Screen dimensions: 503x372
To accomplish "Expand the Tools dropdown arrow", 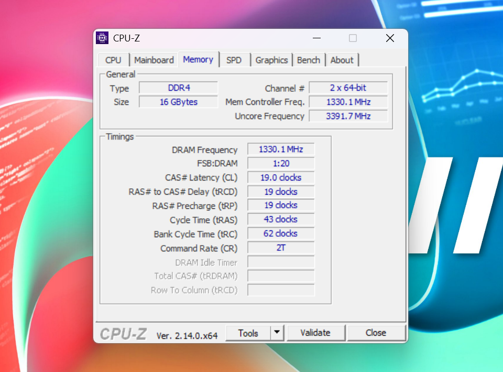I will point(277,333).
